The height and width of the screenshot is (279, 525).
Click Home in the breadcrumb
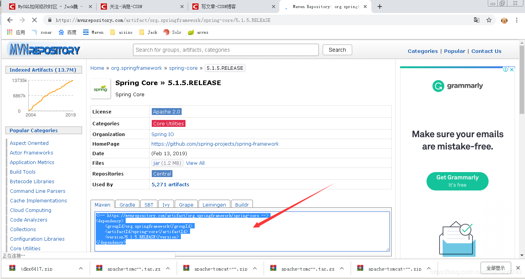(x=97, y=68)
